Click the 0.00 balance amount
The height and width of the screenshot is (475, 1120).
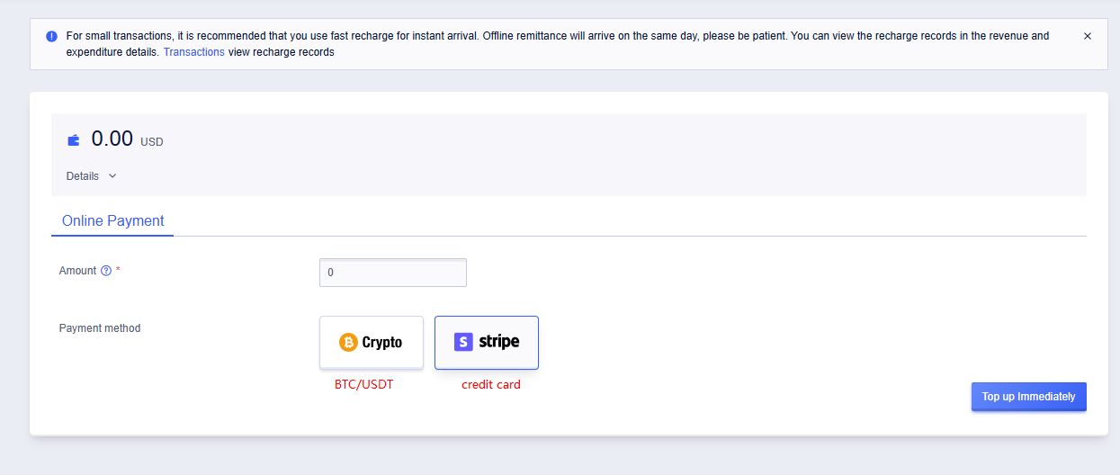point(112,139)
